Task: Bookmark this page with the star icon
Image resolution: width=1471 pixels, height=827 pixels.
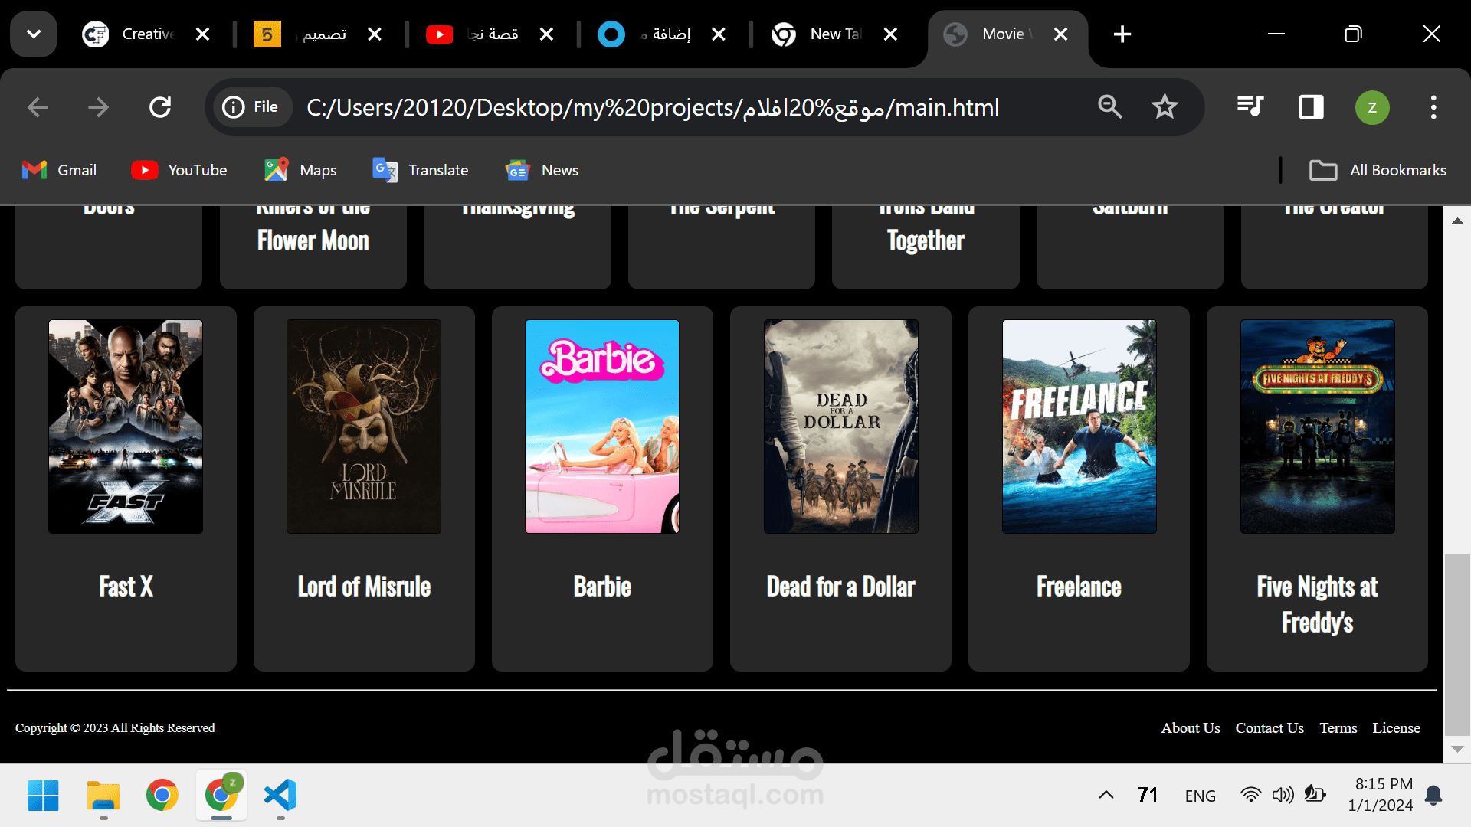Action: click(1165, 107)
